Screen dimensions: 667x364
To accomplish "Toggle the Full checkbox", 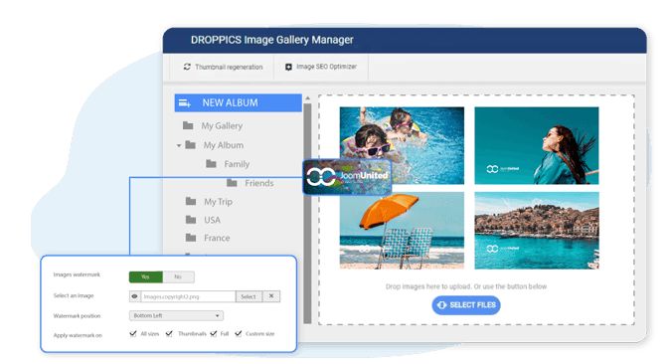I will (214, 333).
